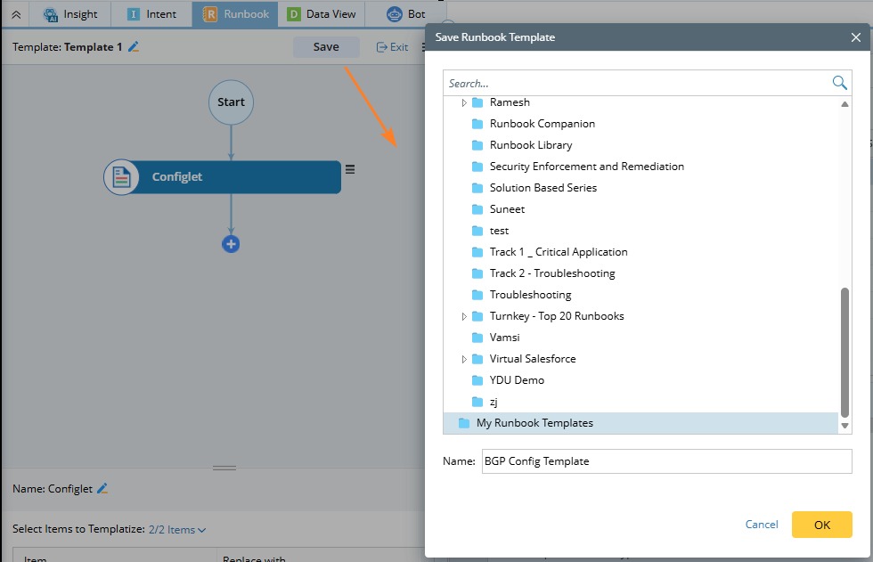Select Security Enforcement and Remediation folder
Image resolution: width=873 pixels, height=562 pixels.
pyautogui.click(x=586, y=167)
